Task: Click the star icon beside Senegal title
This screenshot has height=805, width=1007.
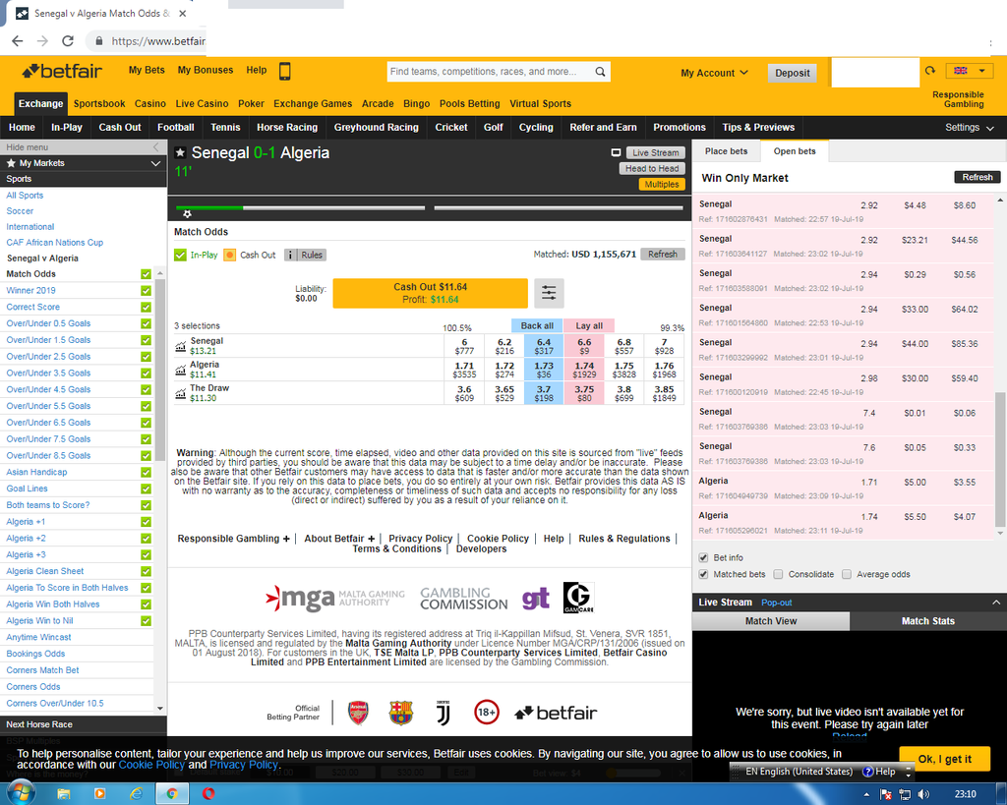Action: pyautogui.click(x=181, y=152)
